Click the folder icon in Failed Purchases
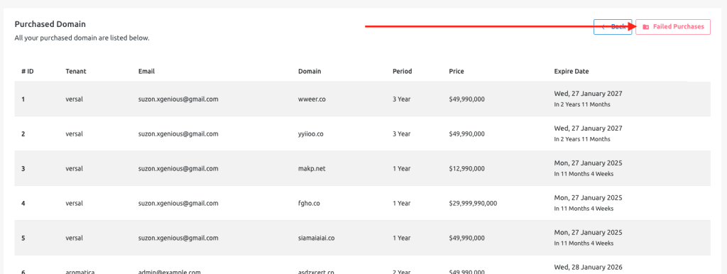 [645, 27]
